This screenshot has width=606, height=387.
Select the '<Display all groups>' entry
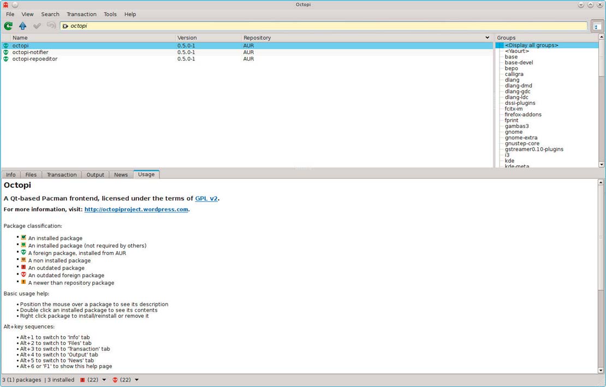(531, 45)
